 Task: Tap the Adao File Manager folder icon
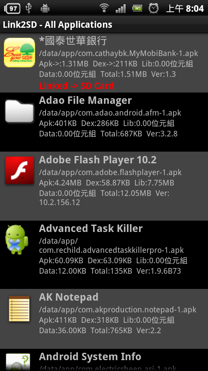coord(19,111)
